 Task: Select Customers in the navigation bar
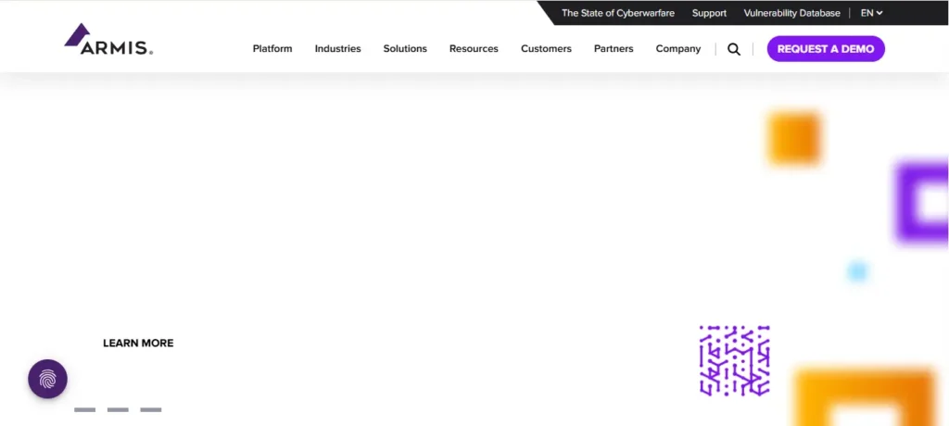tap(546, 49)
